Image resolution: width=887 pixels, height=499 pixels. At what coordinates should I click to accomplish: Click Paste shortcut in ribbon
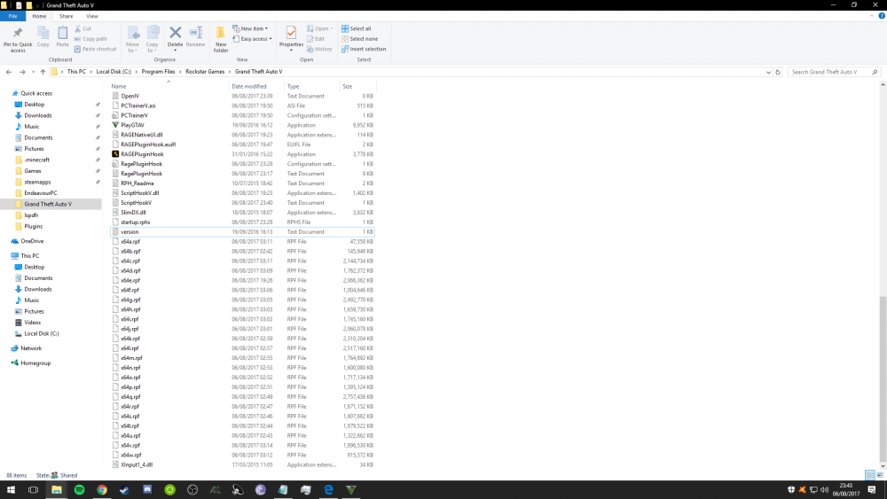tap(95, 49)
